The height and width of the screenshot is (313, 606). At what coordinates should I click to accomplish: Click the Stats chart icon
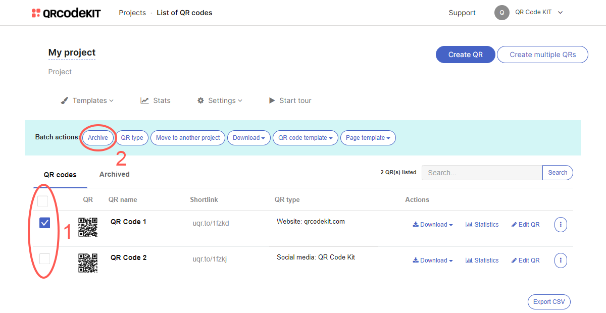click(144, 100)
